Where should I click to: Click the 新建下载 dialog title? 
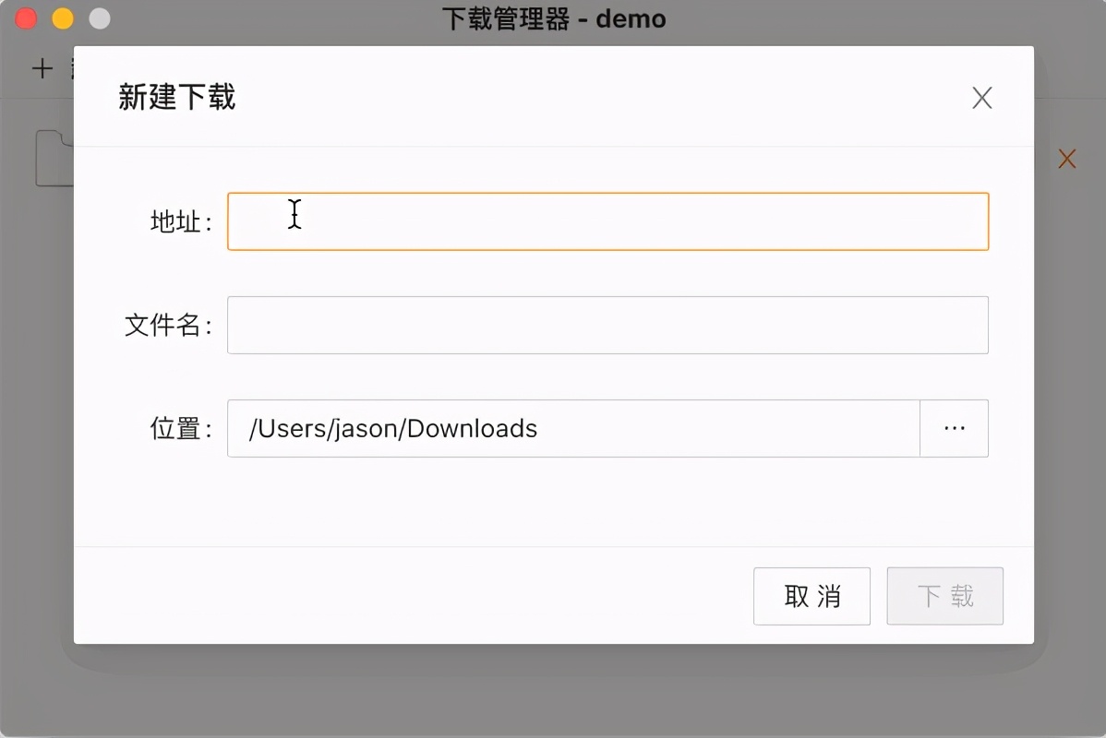[x=176, y=97]
